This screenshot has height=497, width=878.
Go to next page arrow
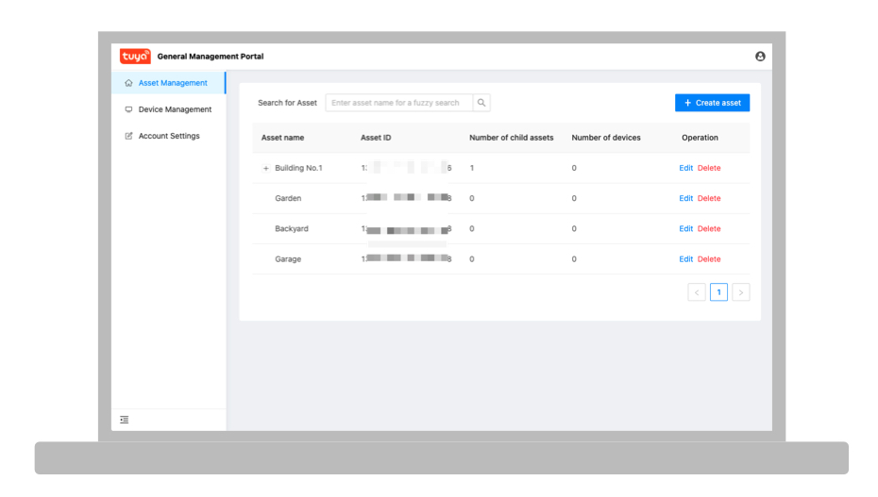[741, 292]
